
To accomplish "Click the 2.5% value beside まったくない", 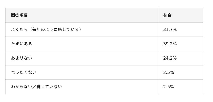I will [x=169, y=72].
